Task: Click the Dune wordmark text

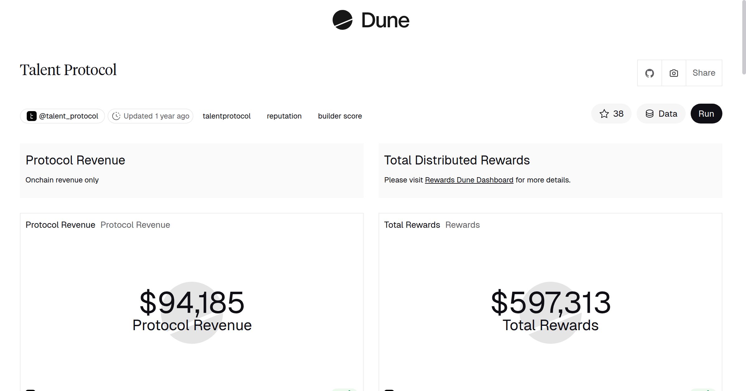Action: point(385,20)
